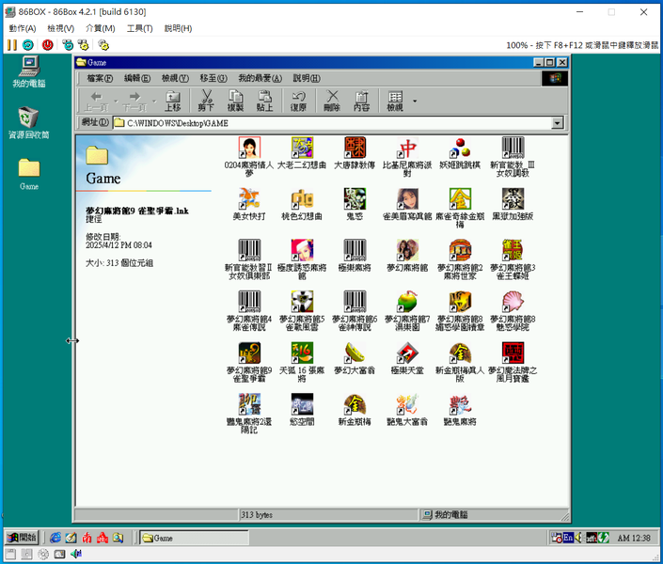Screen dimensions: 663x564
Task: Click the 內容 (Properties) toolbar button
Action: click(x=361, y=101)
